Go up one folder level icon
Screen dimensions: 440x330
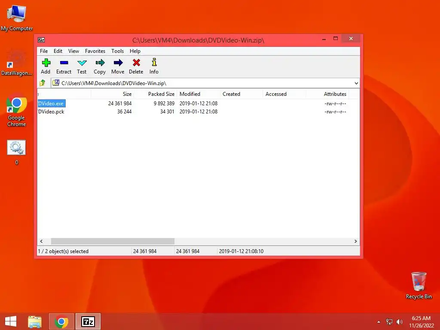click(x=43, y=83)
